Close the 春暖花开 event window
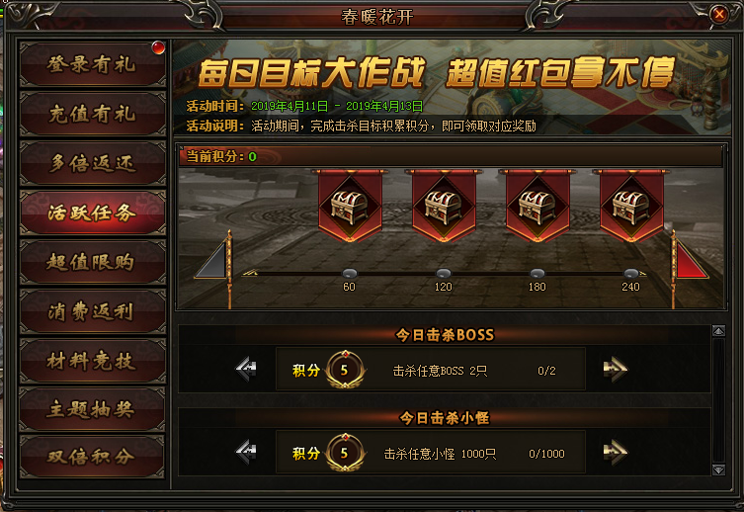The width and height of the screenshot is (744, 512). click(719, 14)
